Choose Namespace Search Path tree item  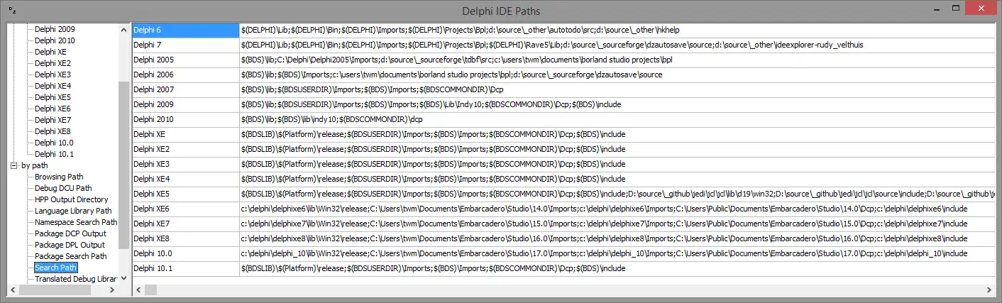coord(76,222)
